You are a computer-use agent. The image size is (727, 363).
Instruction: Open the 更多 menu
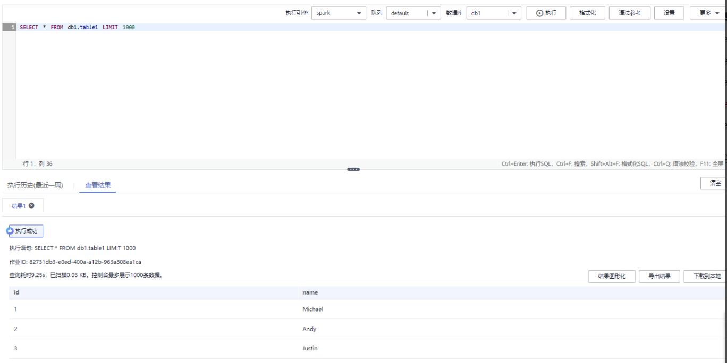[x=708, y=13]
